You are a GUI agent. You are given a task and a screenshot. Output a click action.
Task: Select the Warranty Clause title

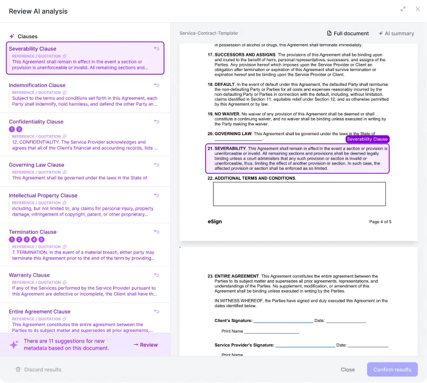point(29,276)
